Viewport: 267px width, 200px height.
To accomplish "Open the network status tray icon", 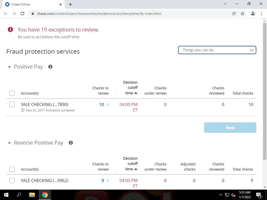I will (x=227, y=195).
